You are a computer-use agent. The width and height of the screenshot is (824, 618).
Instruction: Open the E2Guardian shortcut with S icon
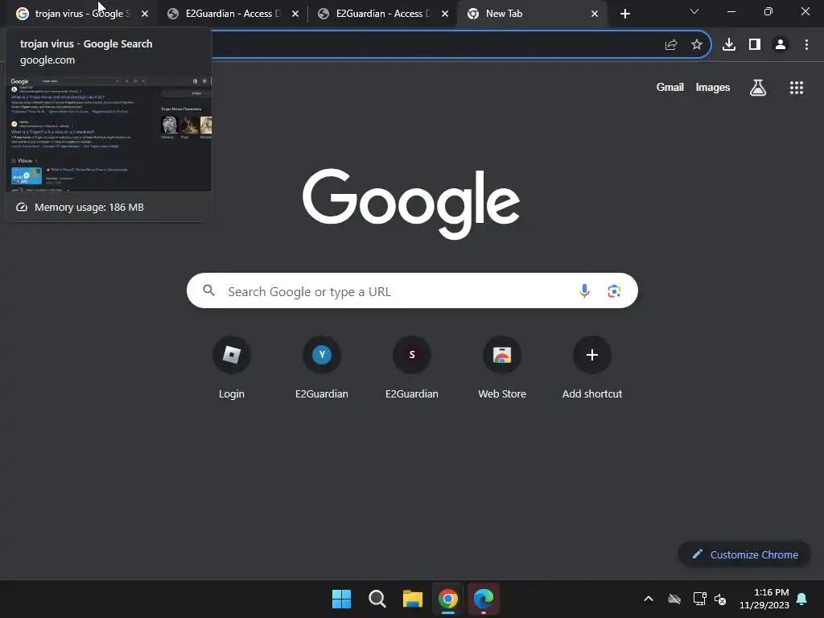tap(412, 369)
